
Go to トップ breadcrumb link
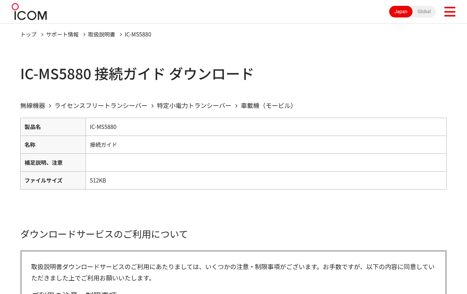point(28,34)
